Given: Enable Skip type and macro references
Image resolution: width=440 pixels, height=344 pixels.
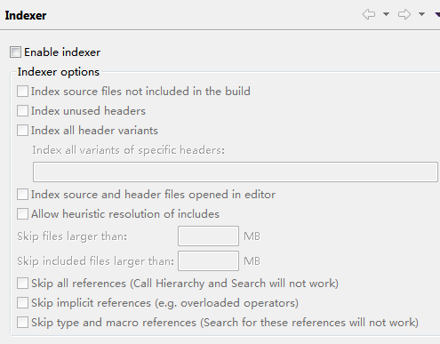Looking at the screenshot, I should pos(22,323).
